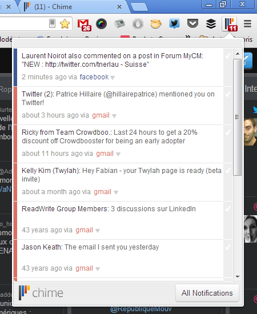Open the Chrome hamburger menu
Viewport: 257px width, 314px height.
[x=248, y=23]
